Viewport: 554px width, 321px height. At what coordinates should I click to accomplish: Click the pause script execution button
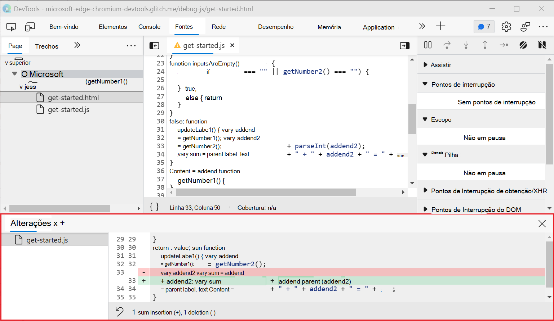[x=428, y=45]
